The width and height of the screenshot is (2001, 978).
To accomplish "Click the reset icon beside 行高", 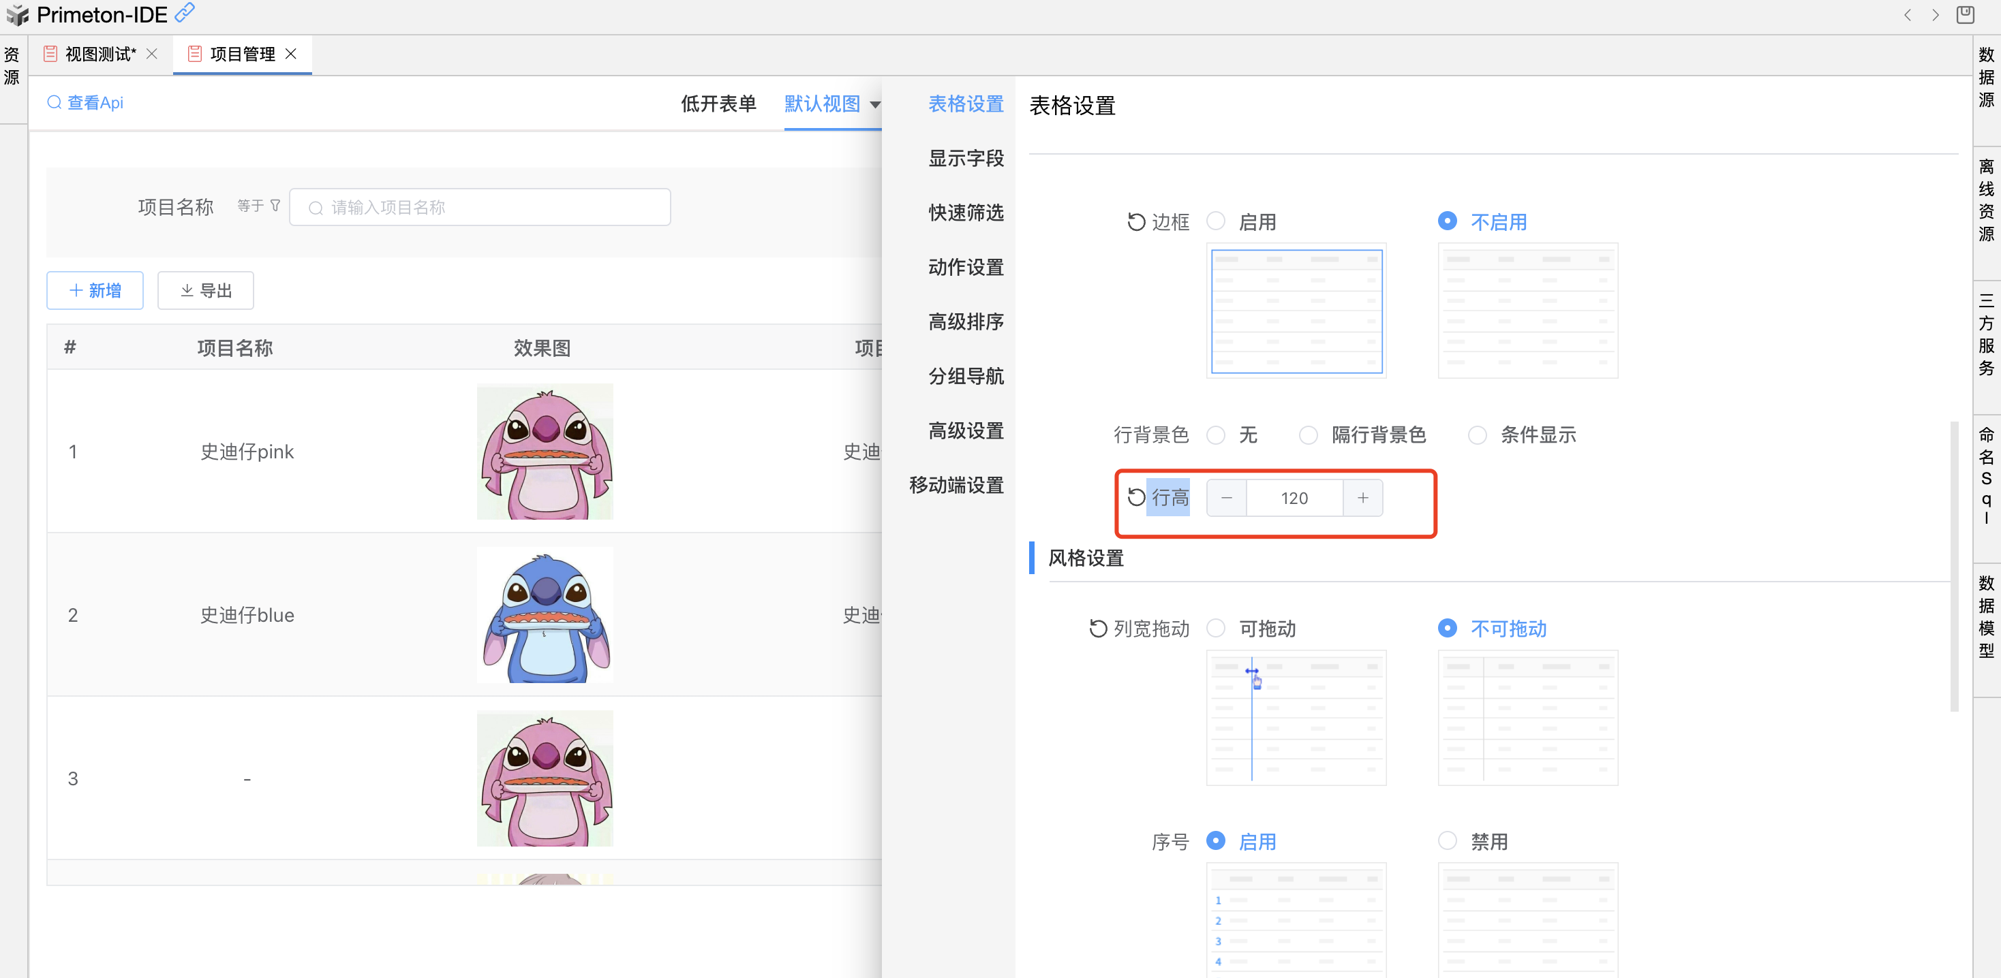I will point(1135,498).
